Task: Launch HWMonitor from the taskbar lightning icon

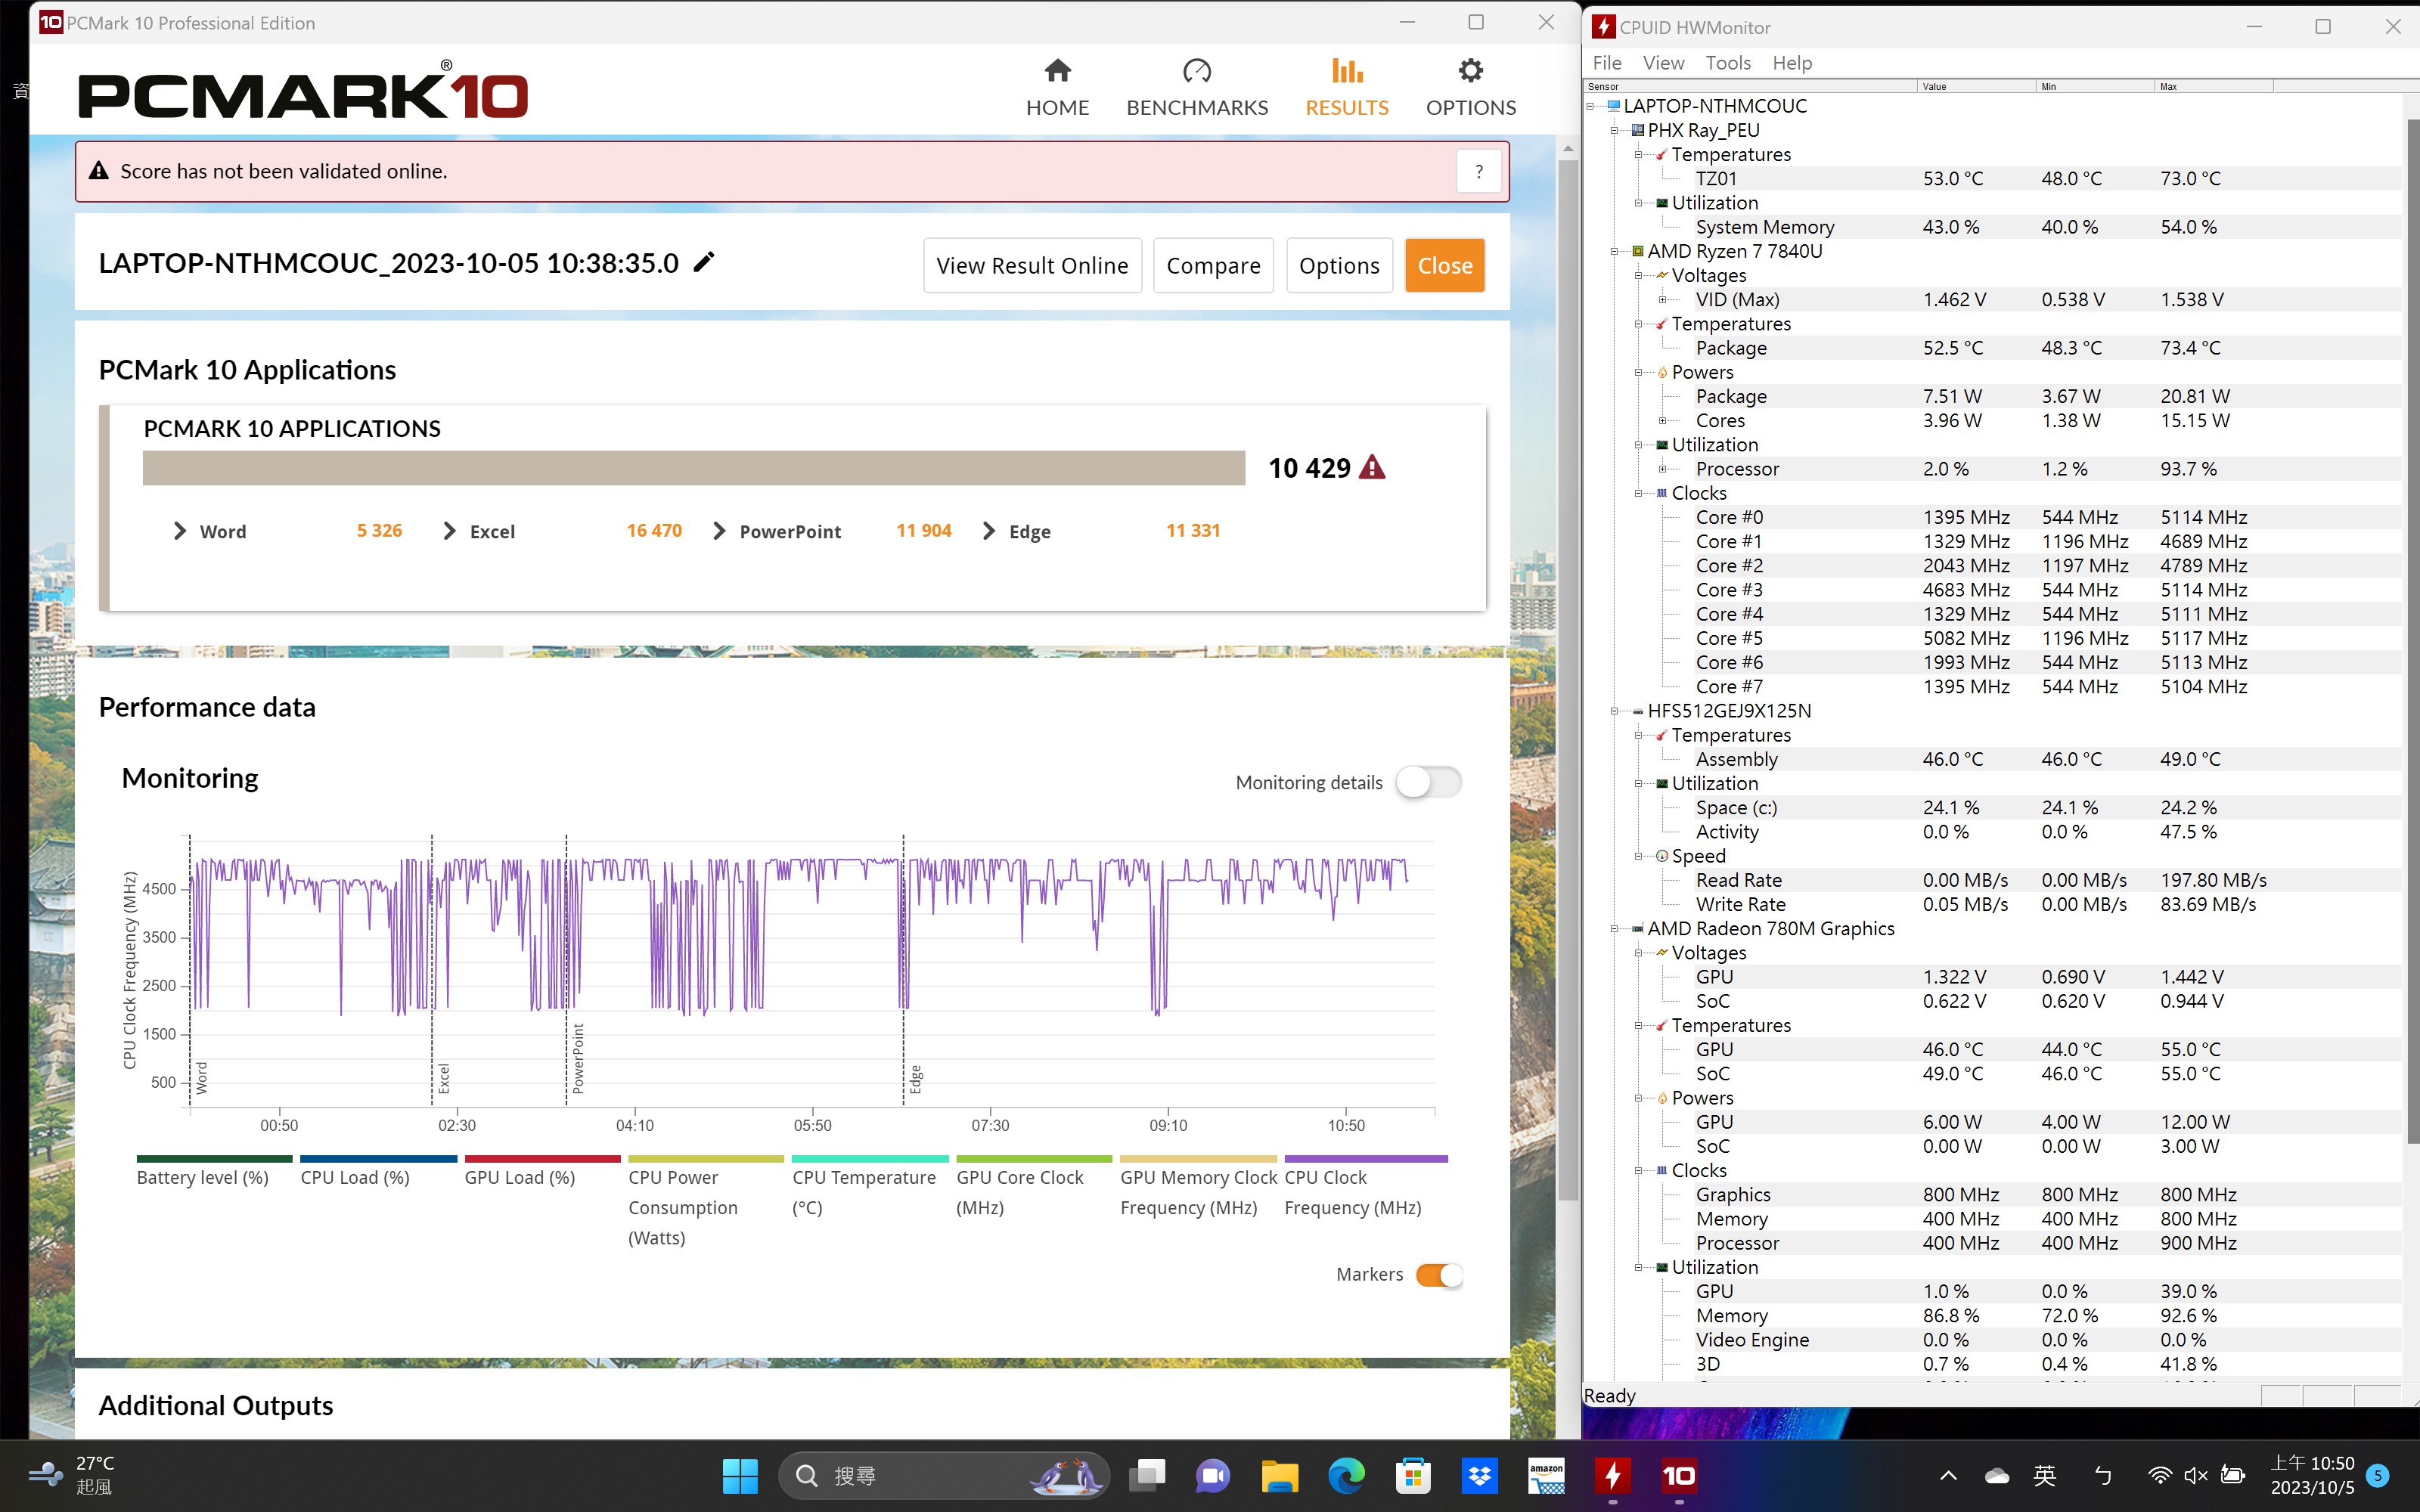Action: coord(1613,1475)
